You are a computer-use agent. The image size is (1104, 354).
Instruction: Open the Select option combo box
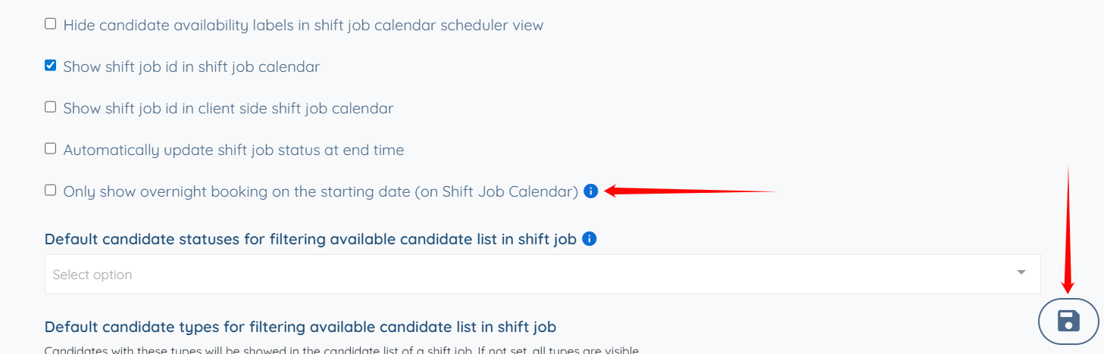tap(530, 274)
